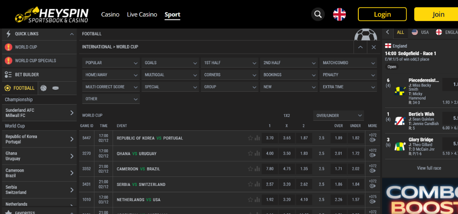Expand the Other markets dropdown

pyautogui.click(x=111, y=99)
